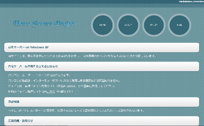The height and width of the screenshot is (126, 204).
Task: Open the HOME circle menu item
Action: [x=103, y=25]
